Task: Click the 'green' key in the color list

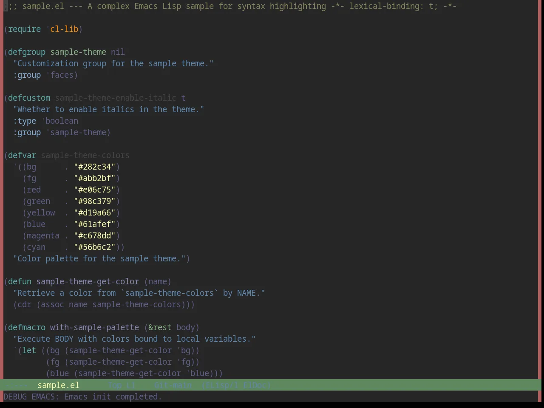Action: [x=39, y=201]
